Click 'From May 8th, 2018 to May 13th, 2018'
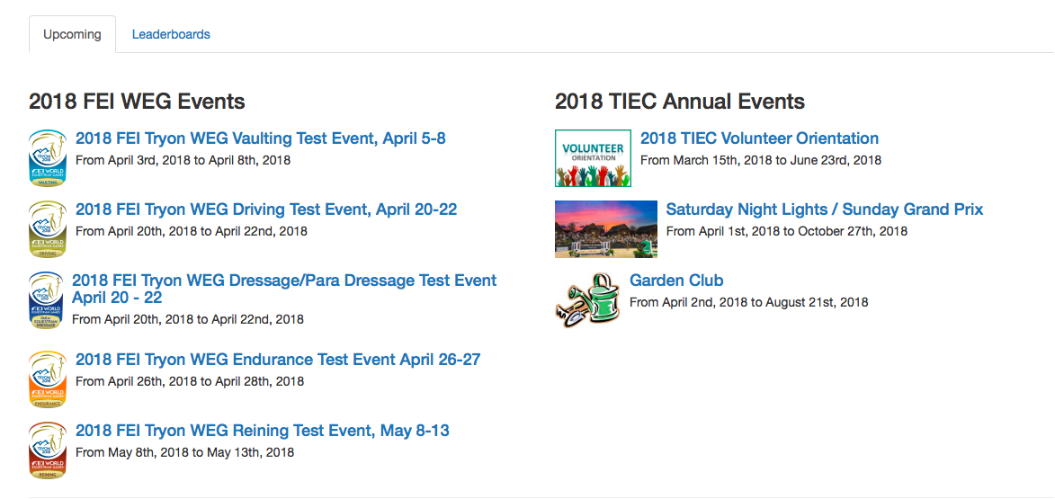 [185, 452]
